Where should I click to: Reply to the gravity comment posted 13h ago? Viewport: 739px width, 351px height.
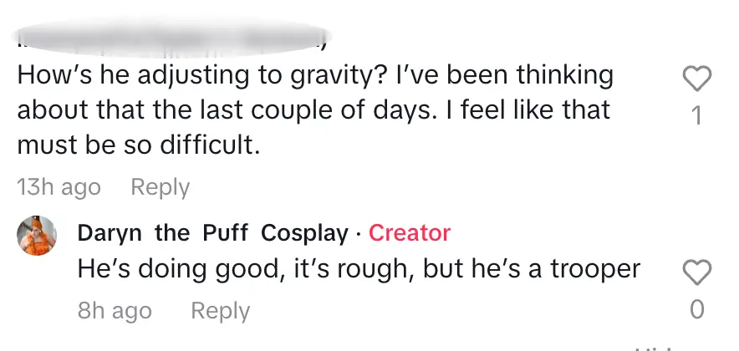160,187
